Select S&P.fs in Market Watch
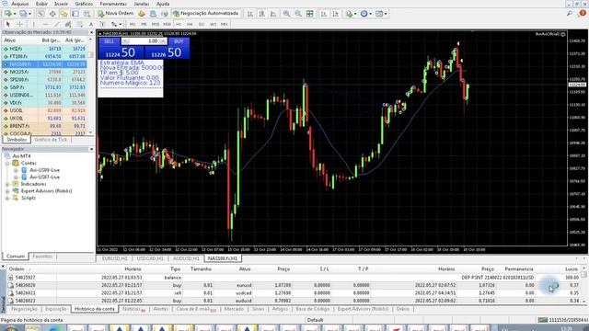The width and height of the screenshot is (589, 331). pyautogui.click(x=44, y=87)
